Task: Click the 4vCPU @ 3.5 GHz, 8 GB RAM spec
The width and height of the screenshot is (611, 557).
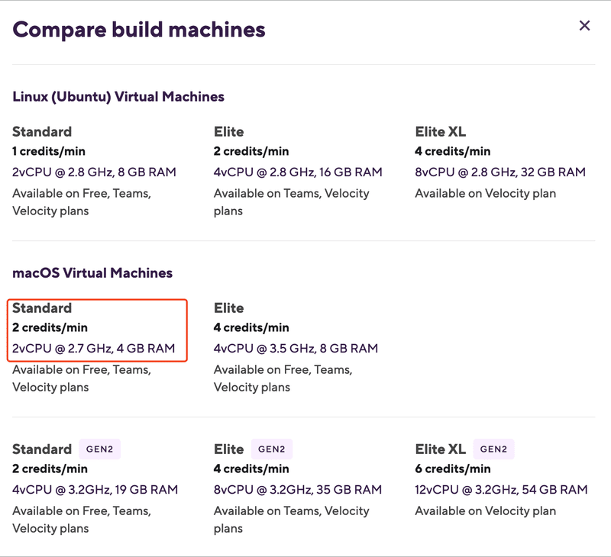Action: coord(296,349)
